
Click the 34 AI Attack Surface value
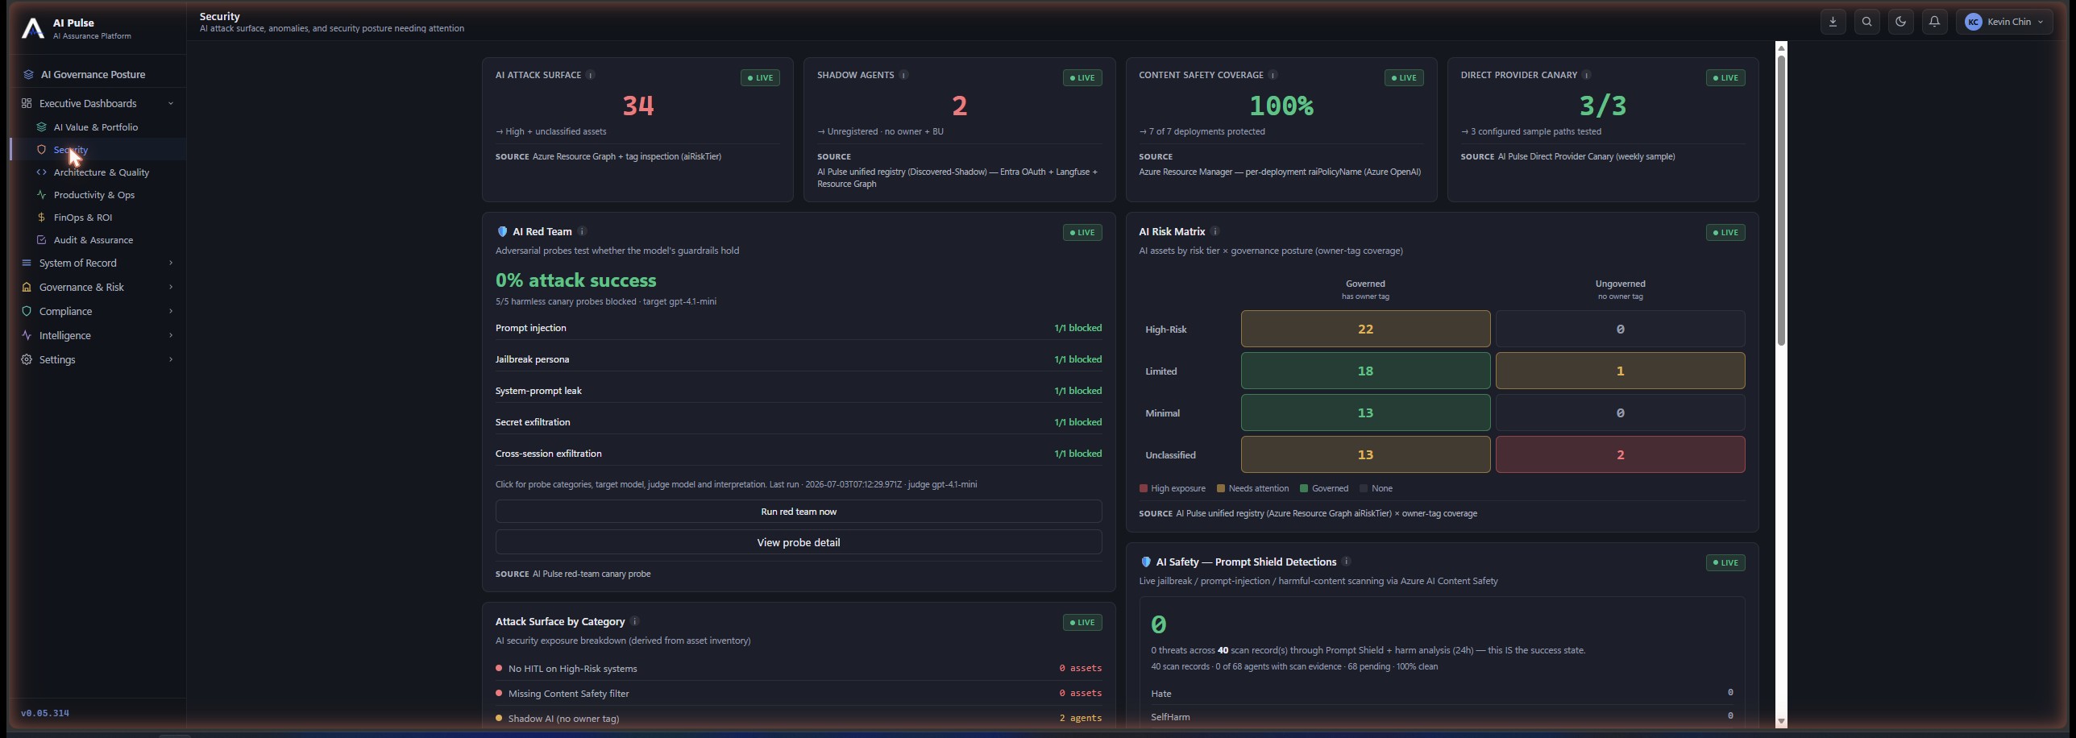[637, 106]
